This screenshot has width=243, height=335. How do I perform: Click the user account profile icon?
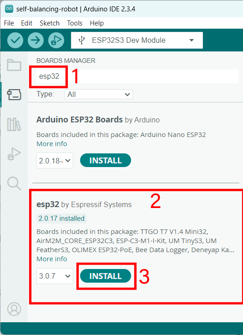(14, 309)
